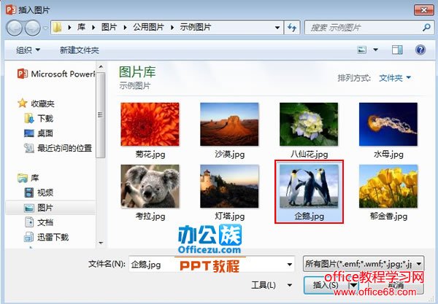Image resolution: width=438 pixels, height=304 pixels.
Task: Open the 工具(L) menu
Action: (272, 285)
